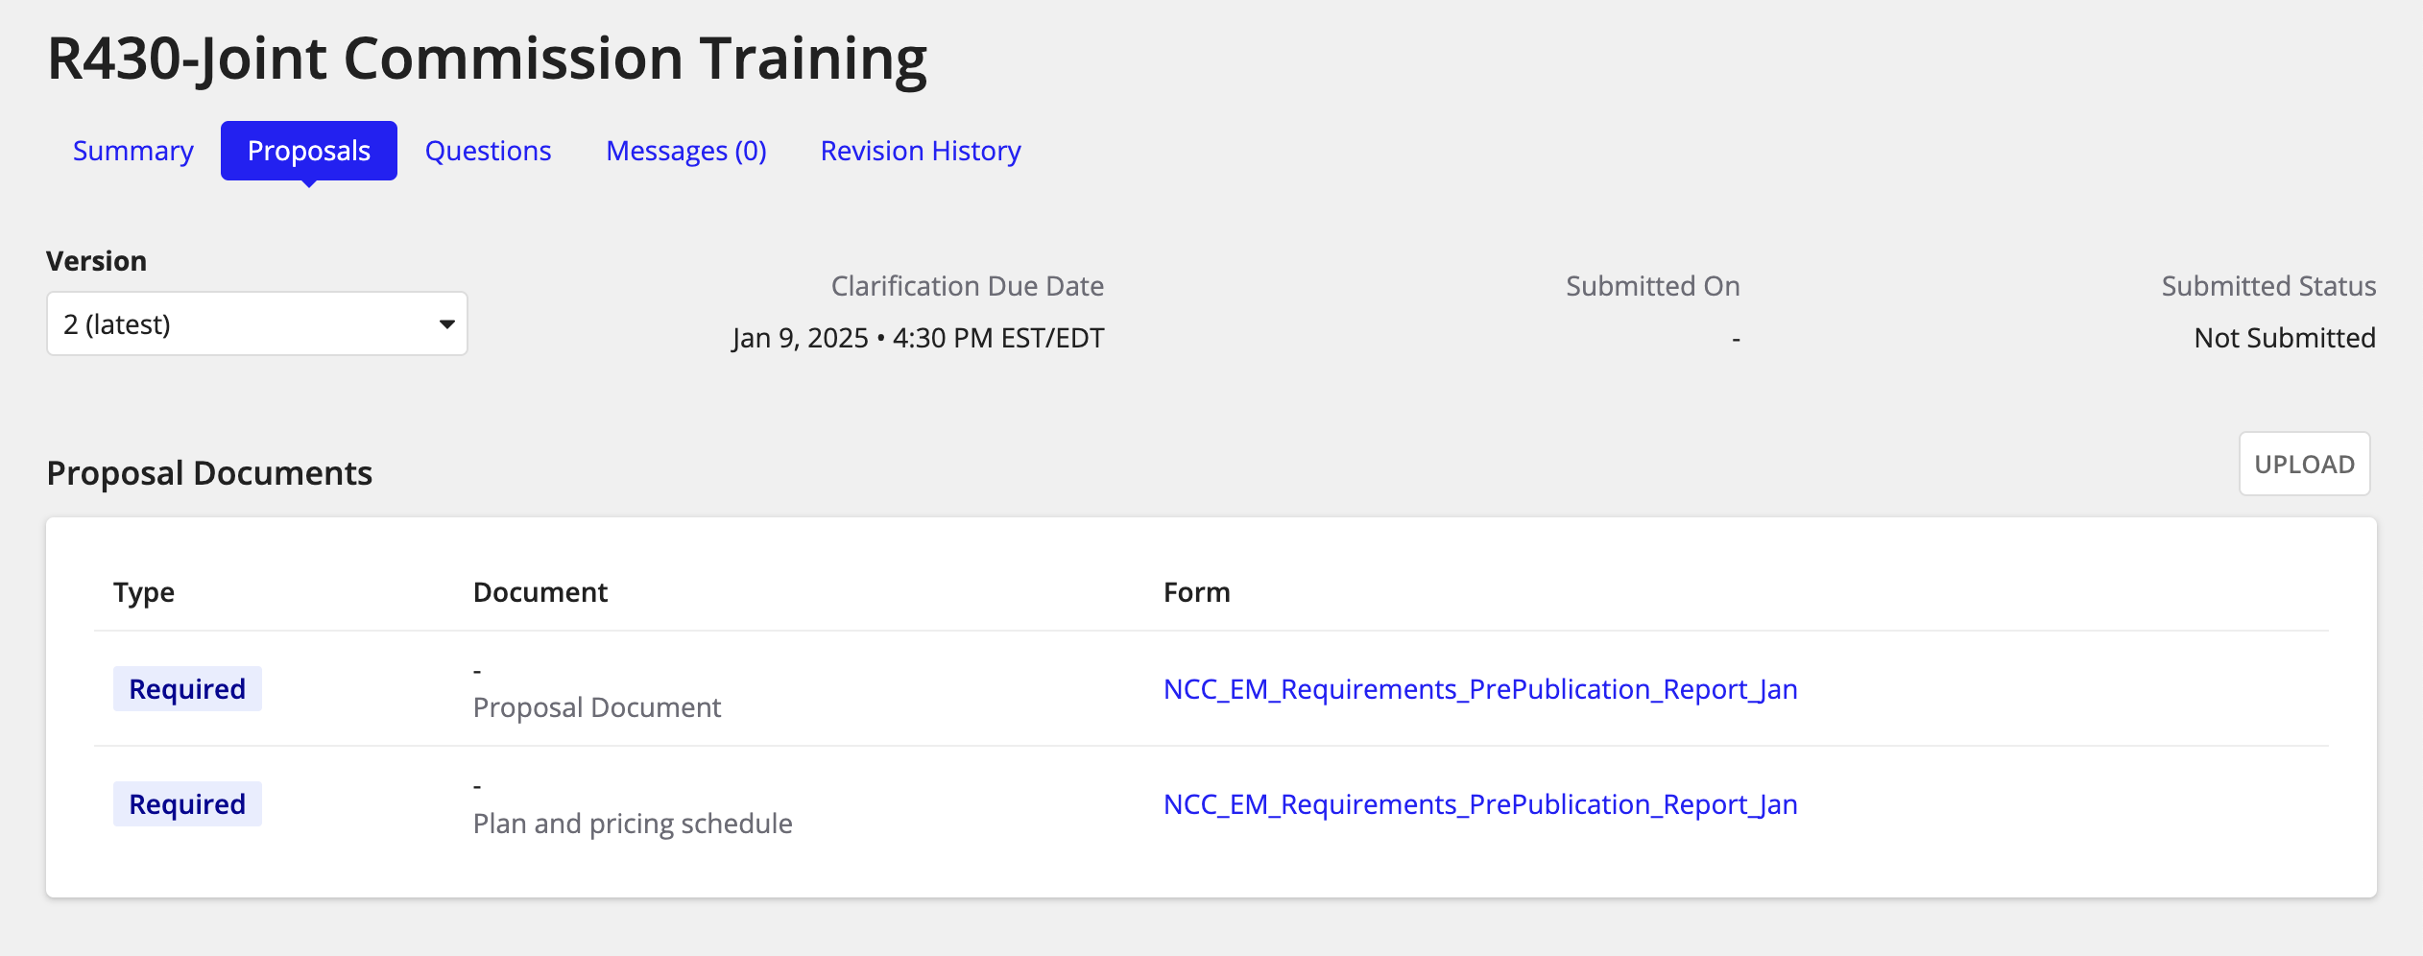Screen dimensions: 2423x956
Task: Click the Required badge for Proposal Document
Action: [x=187, y=689]
